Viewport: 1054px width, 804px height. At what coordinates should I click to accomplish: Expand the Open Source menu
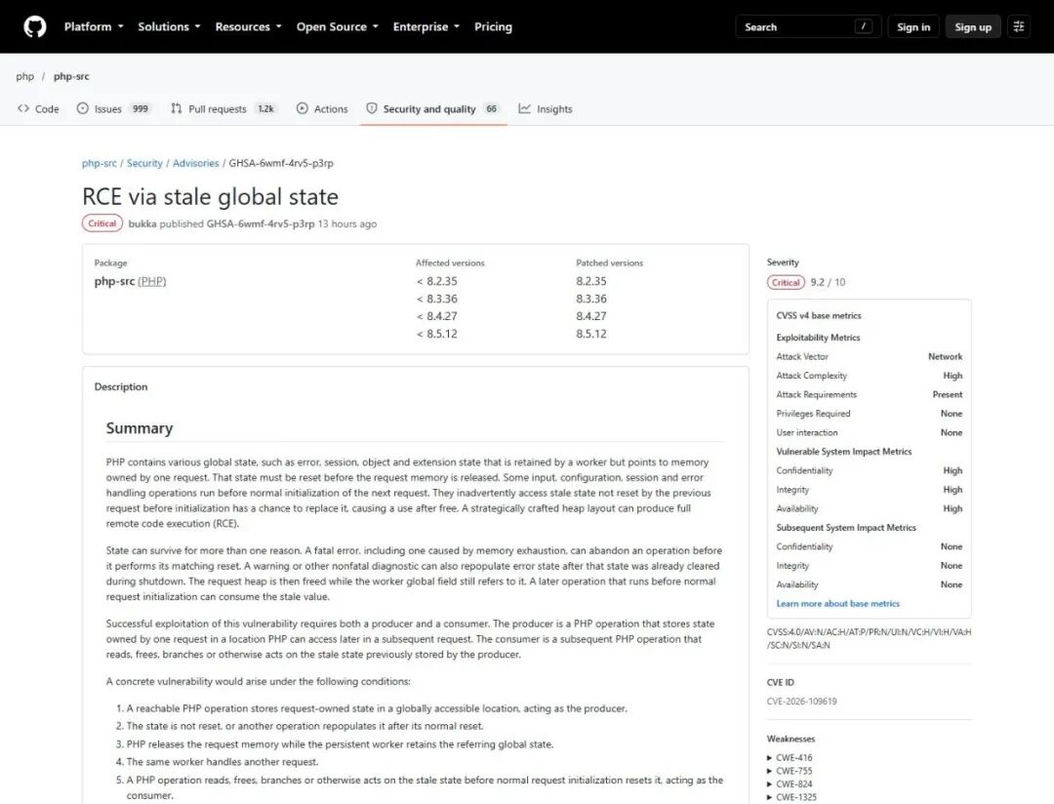(x=338, y=27)
